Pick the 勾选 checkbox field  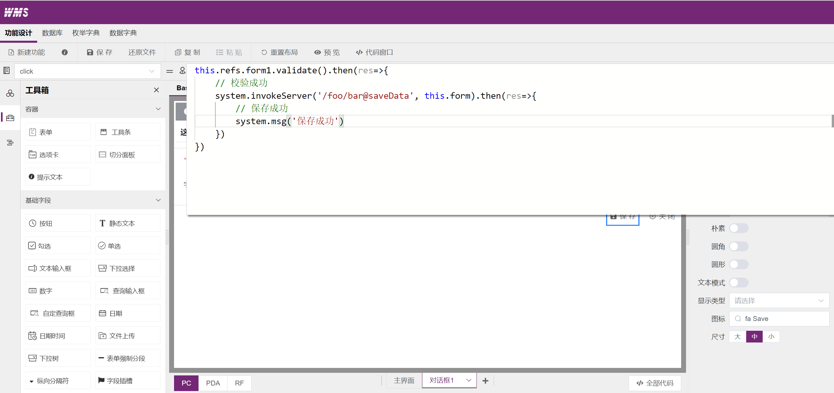click(x=58, y=246)
